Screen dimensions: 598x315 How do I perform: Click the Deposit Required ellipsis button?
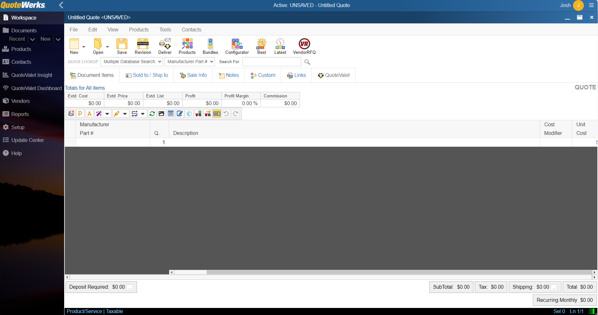point(130,287)
